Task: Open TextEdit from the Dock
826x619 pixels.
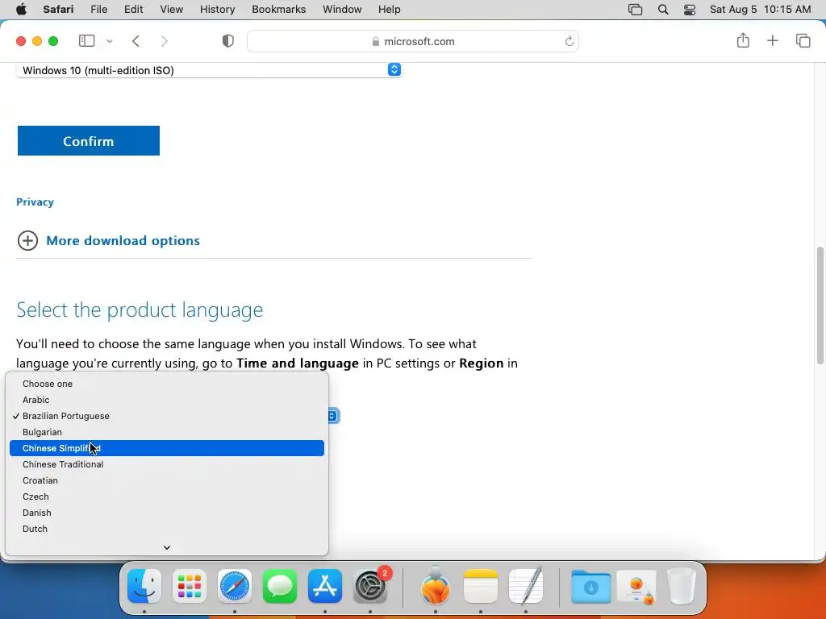Action: coord(526,585)
